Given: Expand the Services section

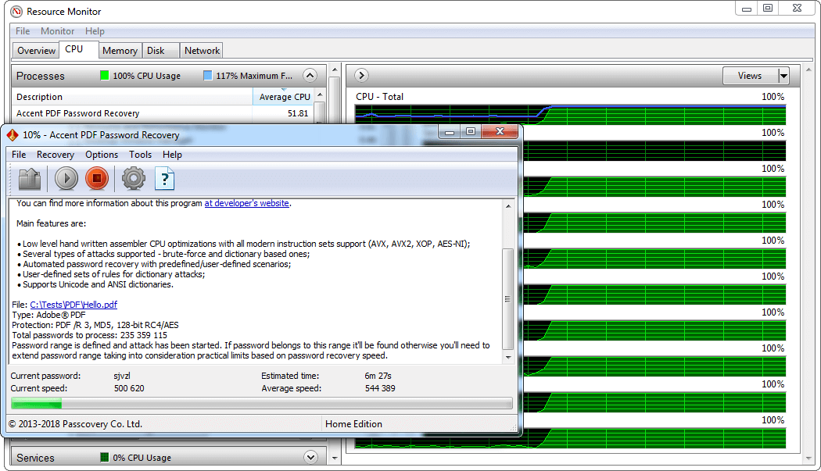Looking at the screenshot, I should 310,458.
